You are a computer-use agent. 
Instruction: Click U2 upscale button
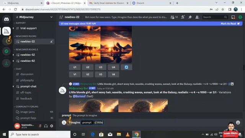click(88, 67)
